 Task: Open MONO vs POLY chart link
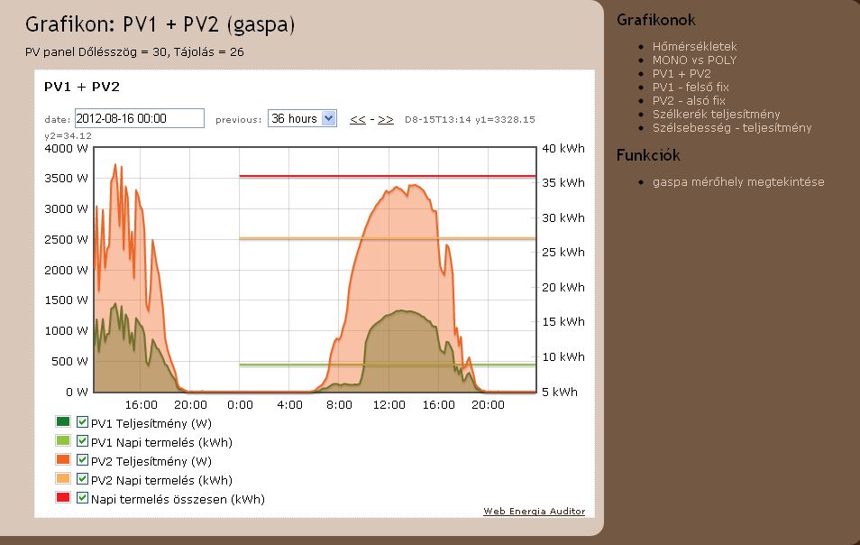[694, 60]
